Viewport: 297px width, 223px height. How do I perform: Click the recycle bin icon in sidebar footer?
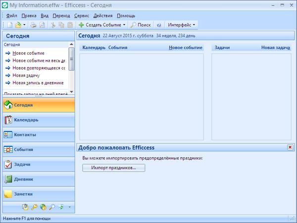pos(60,207)
